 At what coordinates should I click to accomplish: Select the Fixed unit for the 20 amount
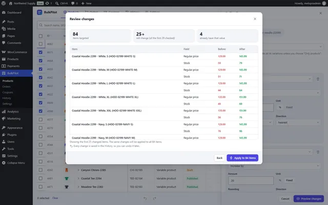(289, 180)
